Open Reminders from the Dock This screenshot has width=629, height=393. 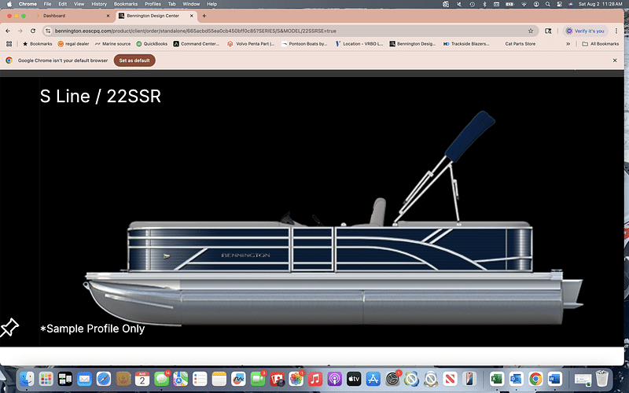click(200, 379)
